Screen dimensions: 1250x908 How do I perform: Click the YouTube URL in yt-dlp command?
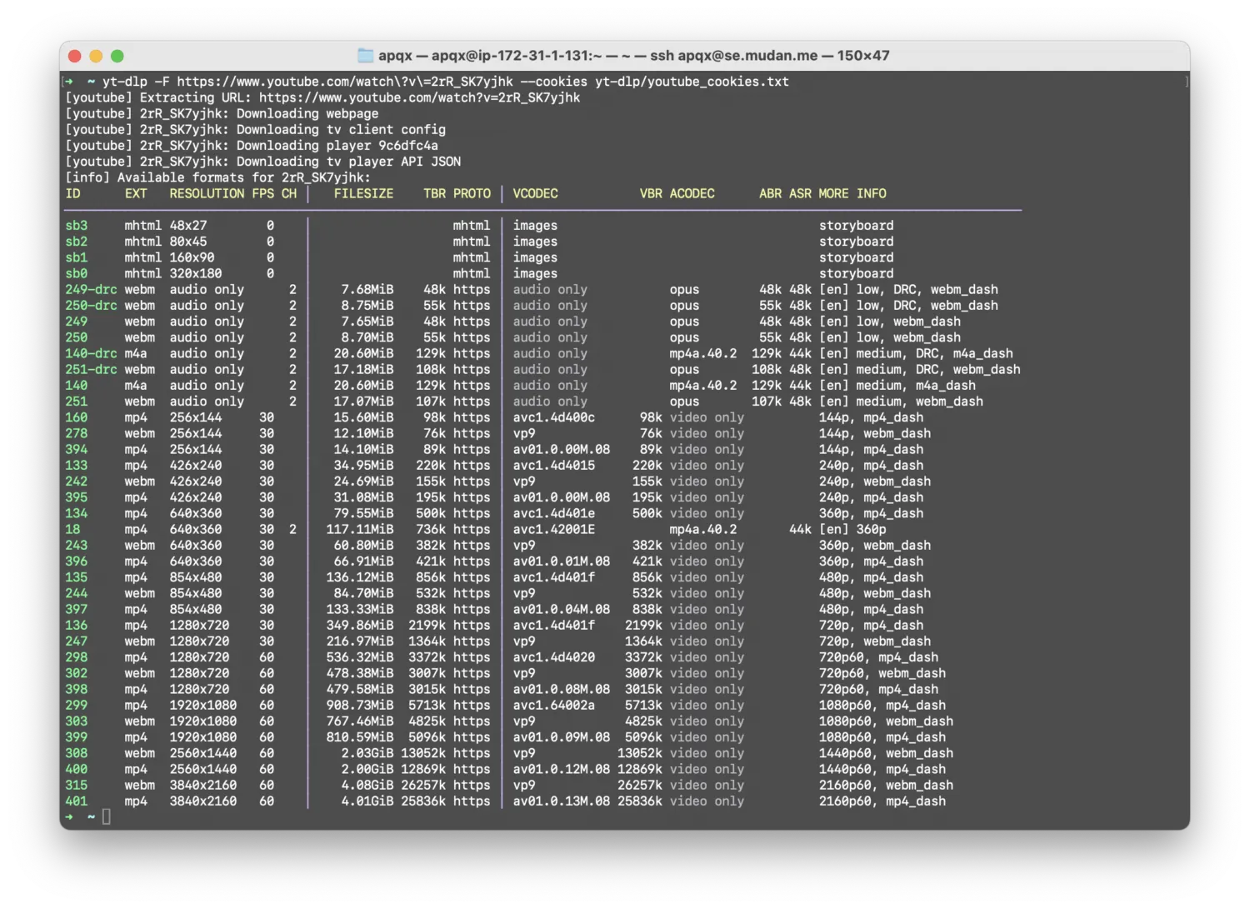[344, 82]
